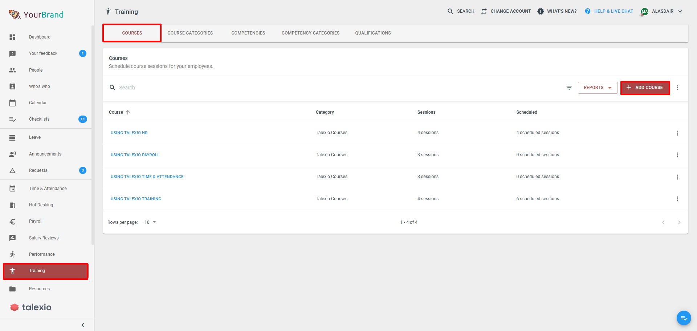Screen dimensions: 697x331
Task: Click the Category column header
Action: 325,112
